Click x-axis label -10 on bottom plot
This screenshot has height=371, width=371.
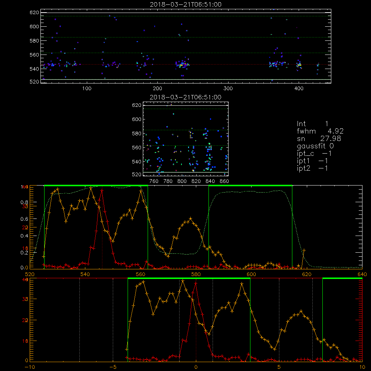(30, 367)
